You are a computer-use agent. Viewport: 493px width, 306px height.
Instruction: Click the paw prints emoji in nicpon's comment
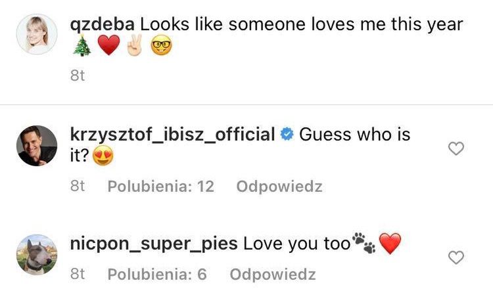(364, 244)
